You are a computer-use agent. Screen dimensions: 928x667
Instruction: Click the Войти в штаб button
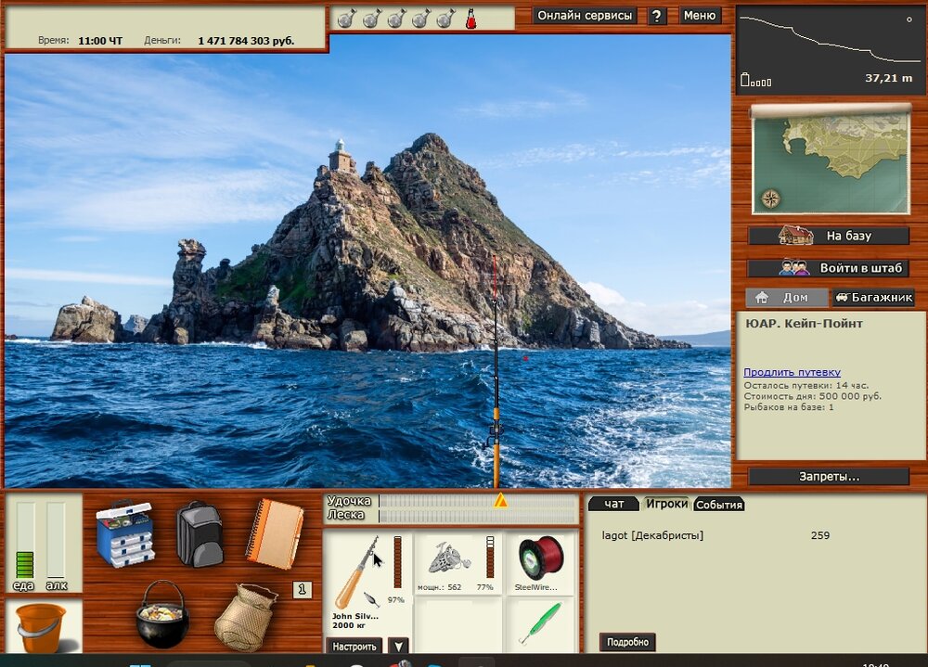(x=829, y=268)
